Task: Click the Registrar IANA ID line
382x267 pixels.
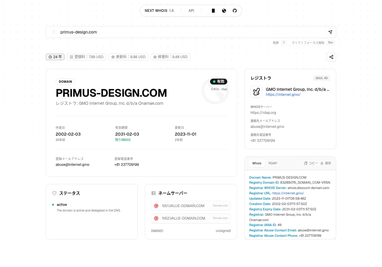Action: pos(265,225)
